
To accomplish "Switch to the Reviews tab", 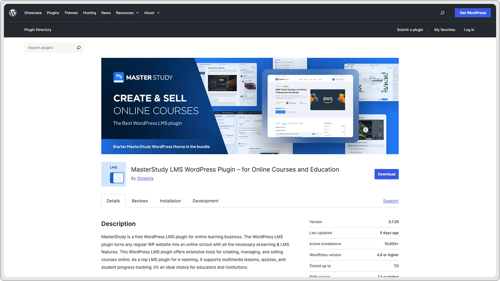I will click(x=140, y=201).
